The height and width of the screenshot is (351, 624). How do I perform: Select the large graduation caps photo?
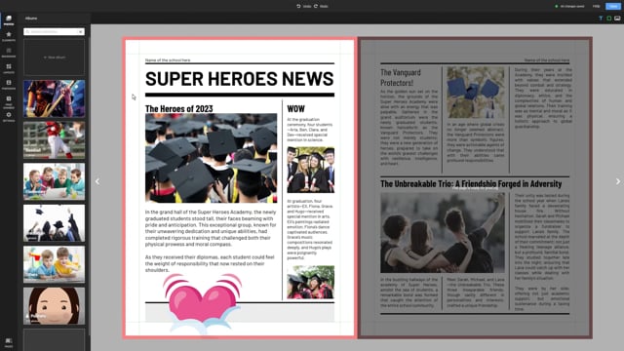(212, 158)
